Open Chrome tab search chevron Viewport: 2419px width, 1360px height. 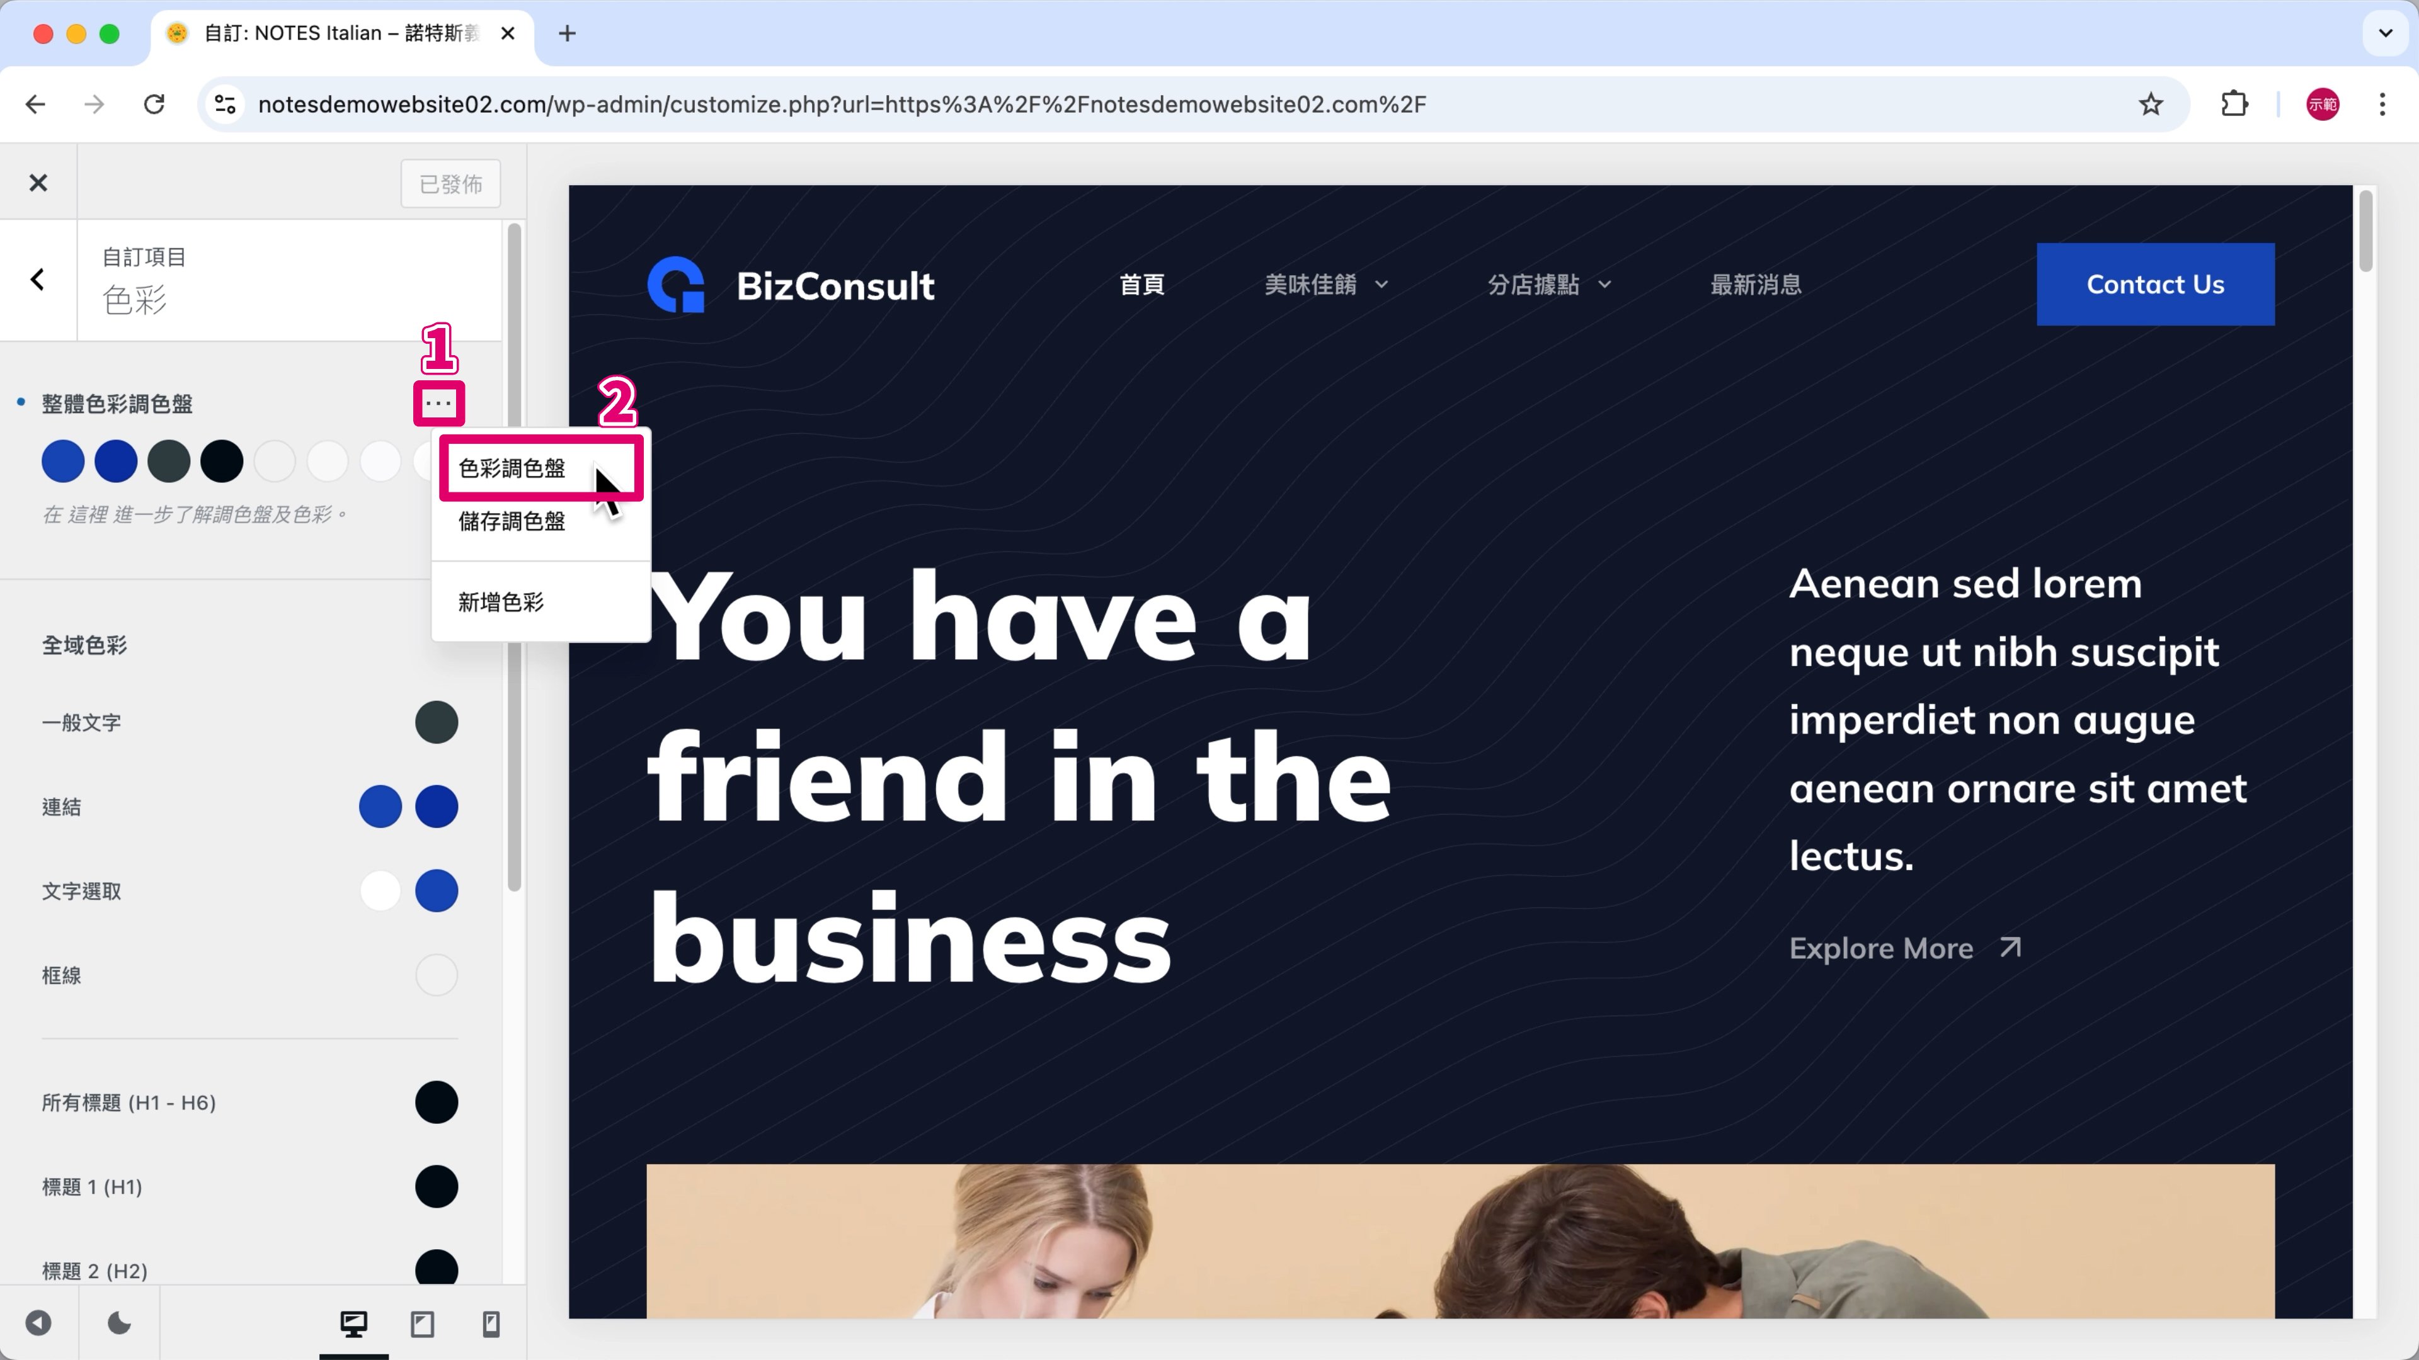2385,34
